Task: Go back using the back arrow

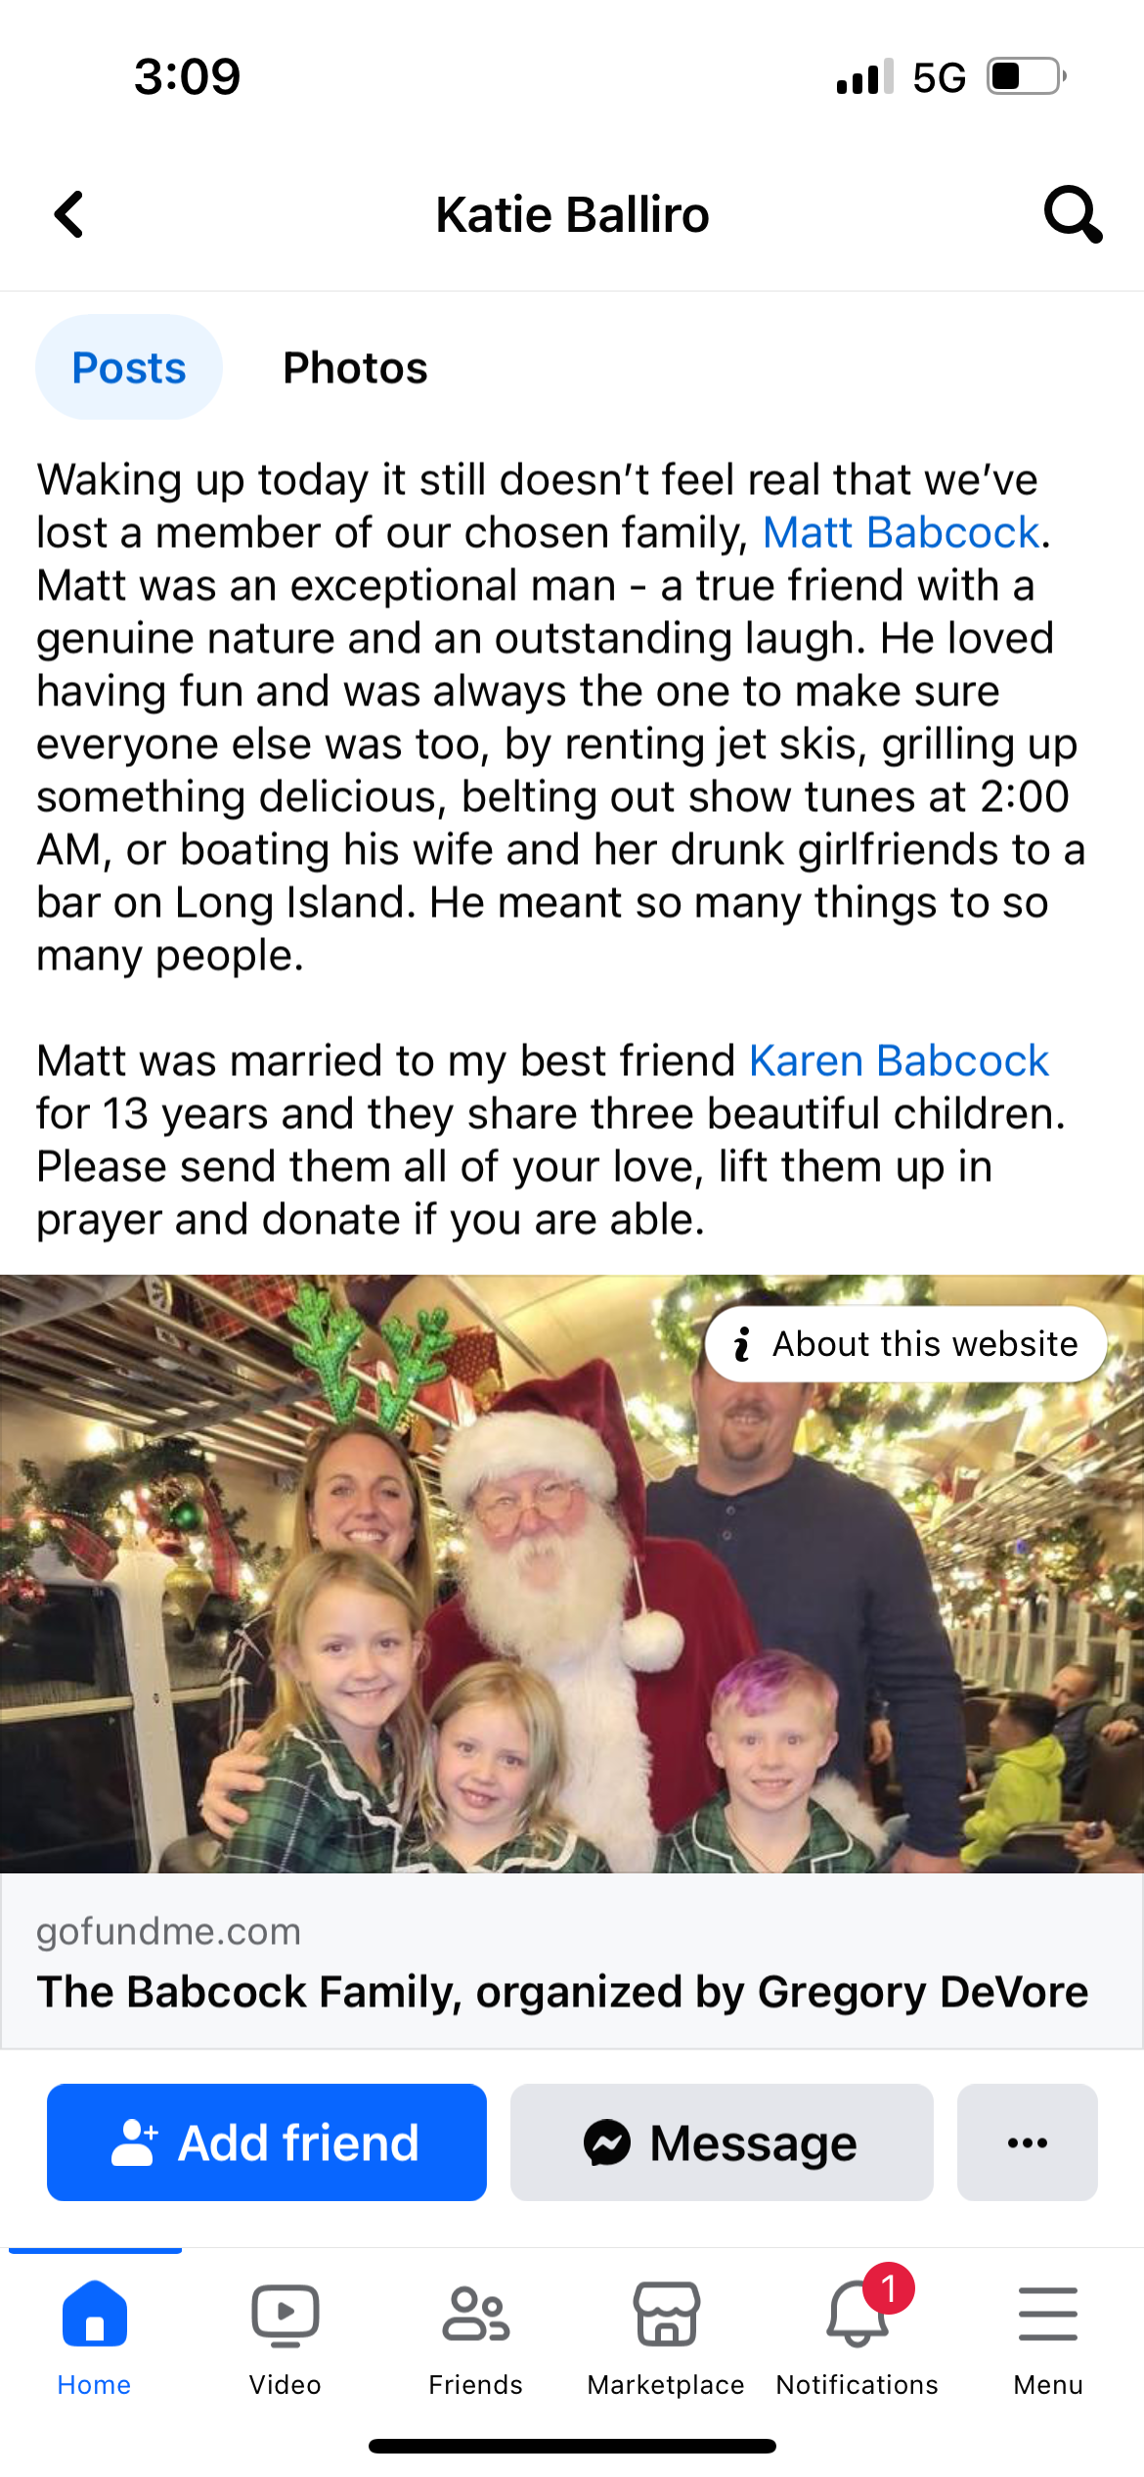Action: click(68, 214)
